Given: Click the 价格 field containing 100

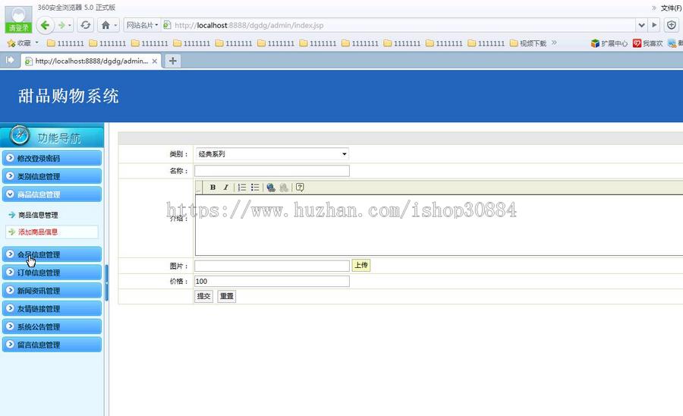Looking at the screenshot, I should point(272,282).
